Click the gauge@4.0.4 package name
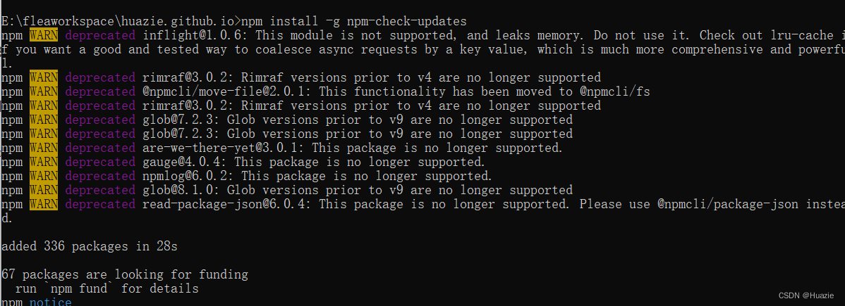845x306 pixels. (x=184, y=161)
